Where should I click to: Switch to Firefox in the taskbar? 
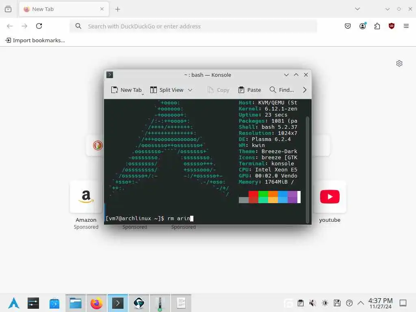click(97, 303)
